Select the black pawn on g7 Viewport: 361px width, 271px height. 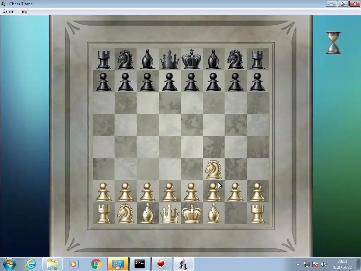[235, 82]
